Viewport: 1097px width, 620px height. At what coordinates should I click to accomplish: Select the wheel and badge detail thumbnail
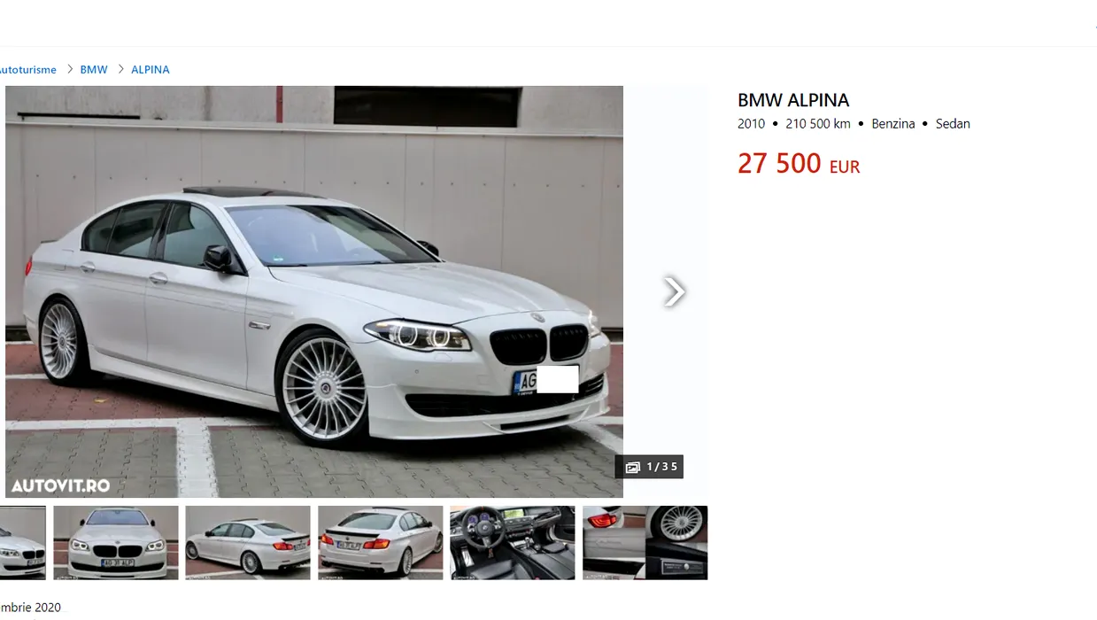click(x=645, y=543)
